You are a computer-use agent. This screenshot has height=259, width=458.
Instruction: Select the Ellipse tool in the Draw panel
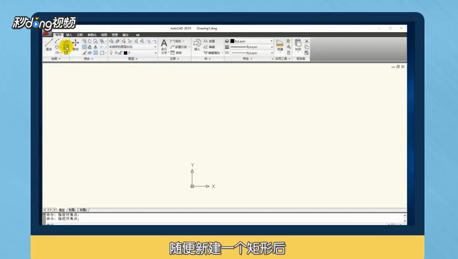57,52
